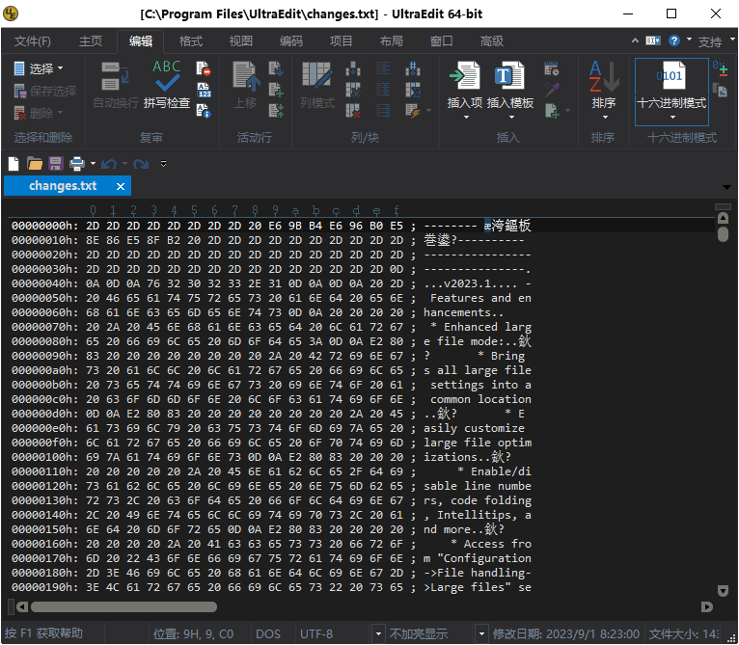Click the A/123 word count icon
Viewport: 739px width, 645px height.
tap(204, 90)
